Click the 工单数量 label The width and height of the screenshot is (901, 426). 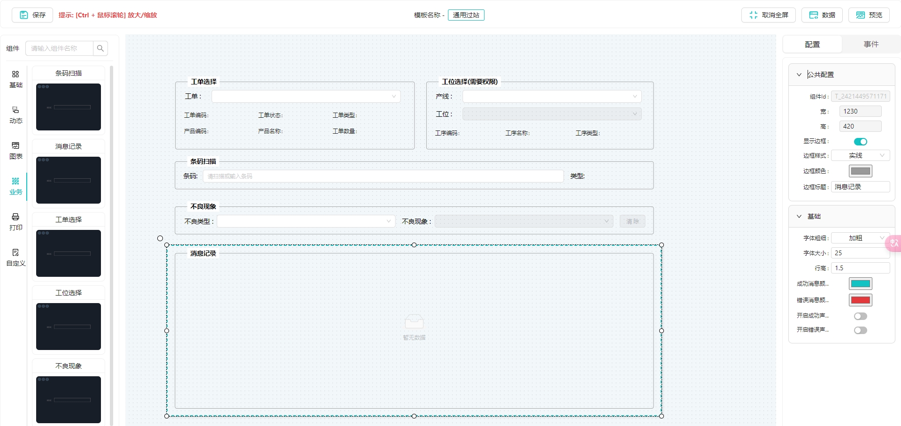click(345, 131)
